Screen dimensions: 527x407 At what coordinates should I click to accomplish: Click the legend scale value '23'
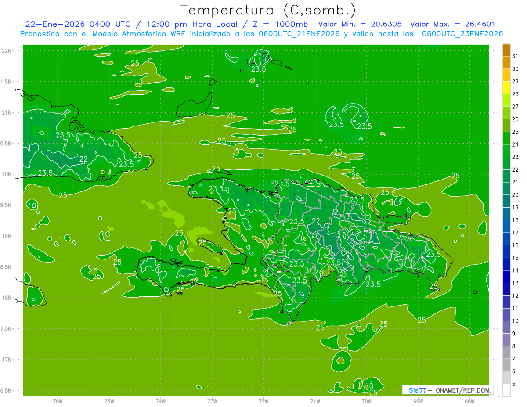pyautogui.click(x=516, y=157)
